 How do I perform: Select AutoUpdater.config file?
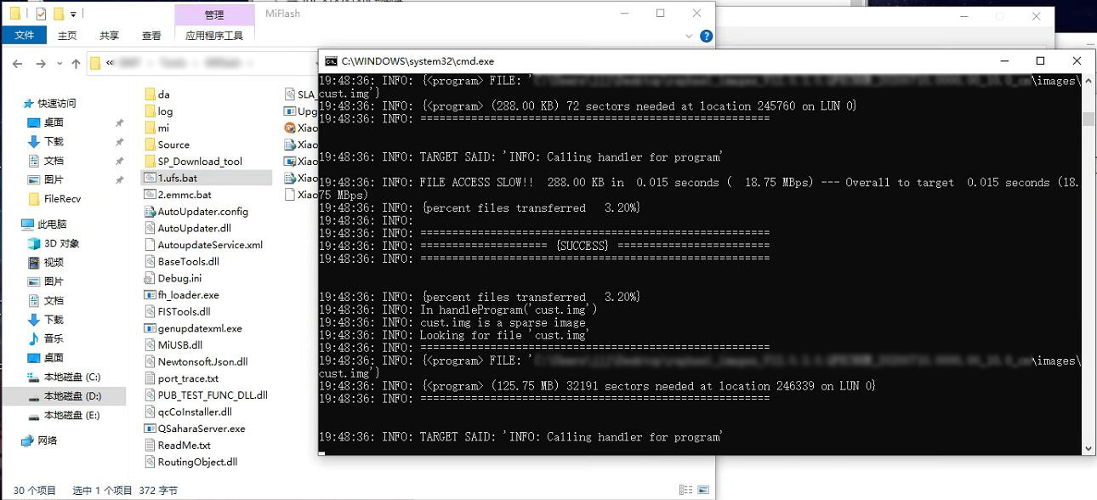pos(202,212)
